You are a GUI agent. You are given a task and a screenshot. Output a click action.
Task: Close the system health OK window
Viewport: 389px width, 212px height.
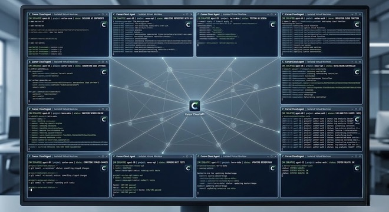(360, 157)
